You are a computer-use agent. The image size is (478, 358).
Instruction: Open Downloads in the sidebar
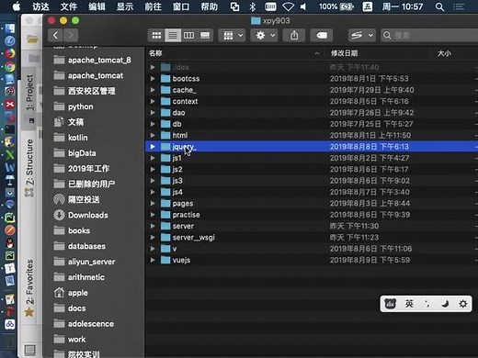click(81, 215)
